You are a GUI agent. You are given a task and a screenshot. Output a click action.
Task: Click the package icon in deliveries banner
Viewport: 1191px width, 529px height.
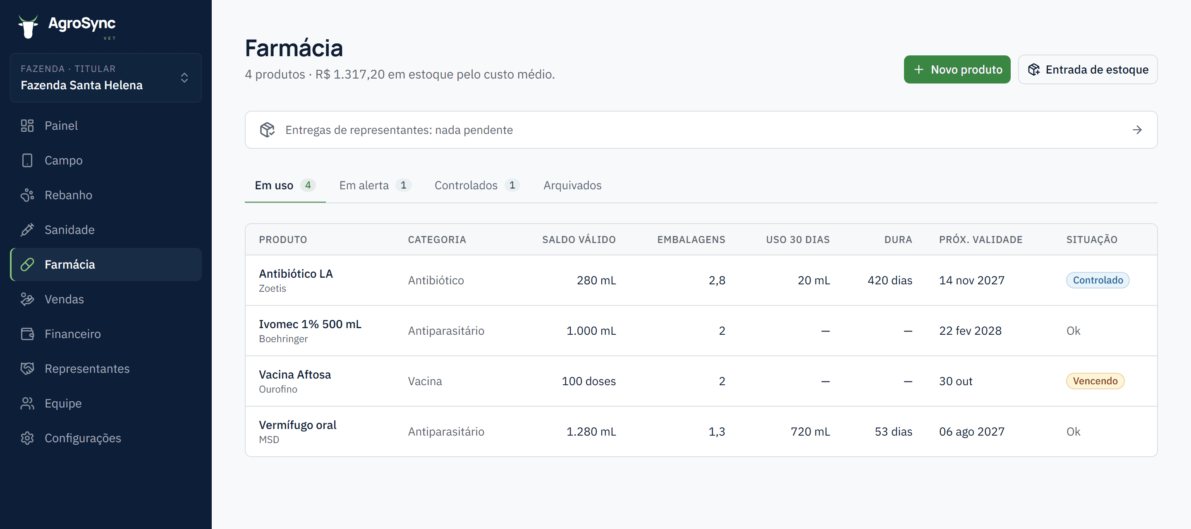coord(267,130)
